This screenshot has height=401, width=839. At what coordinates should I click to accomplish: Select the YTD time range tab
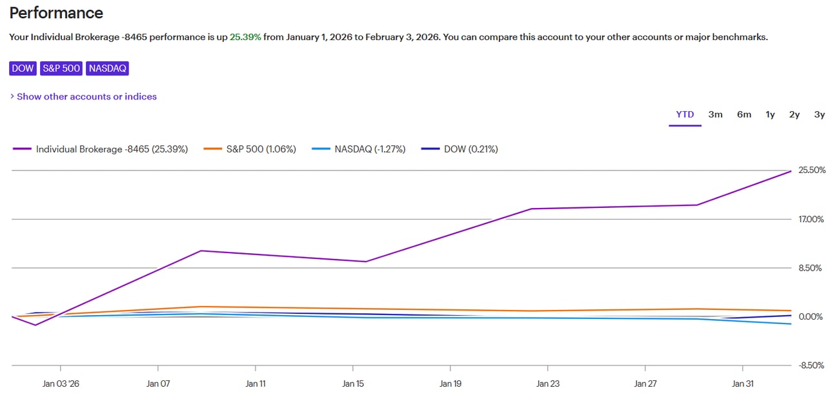[x=685, y=115]
